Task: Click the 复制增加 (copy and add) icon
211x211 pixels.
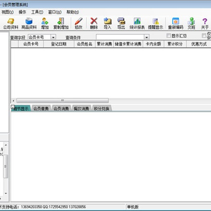Action: pos(61,23)
